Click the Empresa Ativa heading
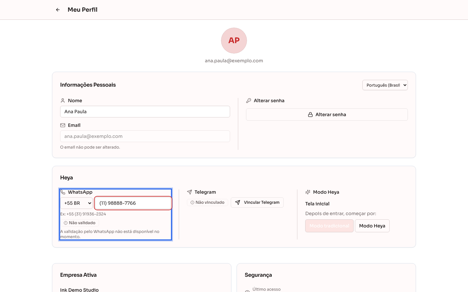This screenshot has width=468, height=292. 78,275
